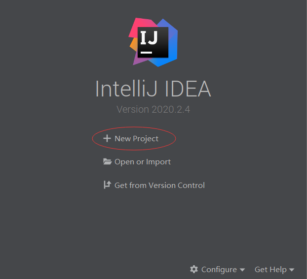Viewport: 307px width, 279px height.
Task: Select the Open or Import option
Action: 142,161
